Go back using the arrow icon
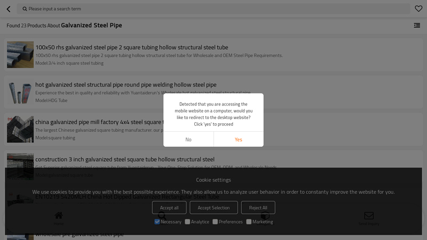The width and height of the screenshot is (427, 240). 9,9
